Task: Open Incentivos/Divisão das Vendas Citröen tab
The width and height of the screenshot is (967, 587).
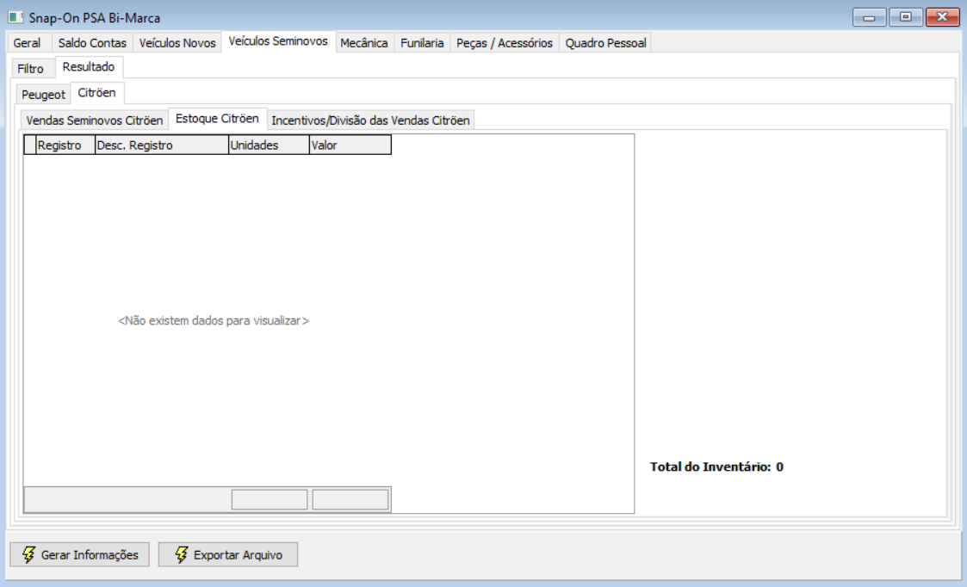Action: click(370, 120)
